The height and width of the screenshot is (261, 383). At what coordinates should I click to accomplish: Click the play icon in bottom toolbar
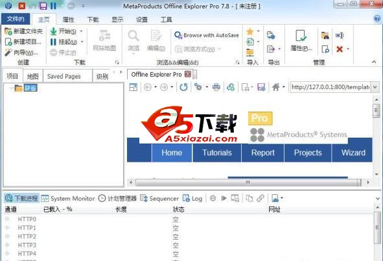pyautogui.click(x=224, y=198)
